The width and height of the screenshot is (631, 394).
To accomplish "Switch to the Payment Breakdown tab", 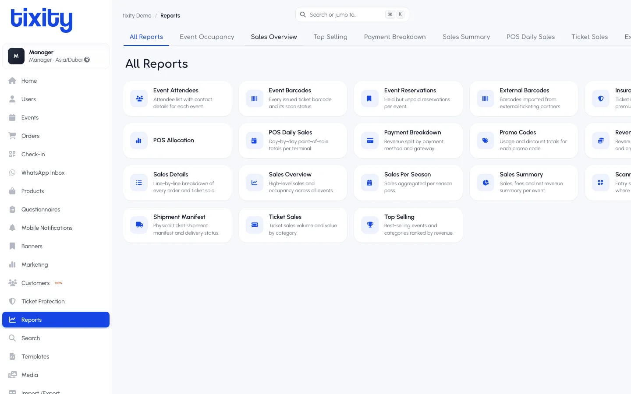I will [x=395, y=37].
